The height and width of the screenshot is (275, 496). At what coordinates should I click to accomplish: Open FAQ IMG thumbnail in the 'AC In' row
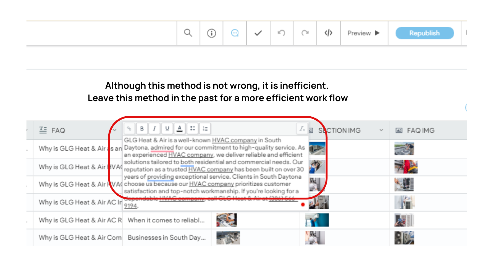[405, 202]
